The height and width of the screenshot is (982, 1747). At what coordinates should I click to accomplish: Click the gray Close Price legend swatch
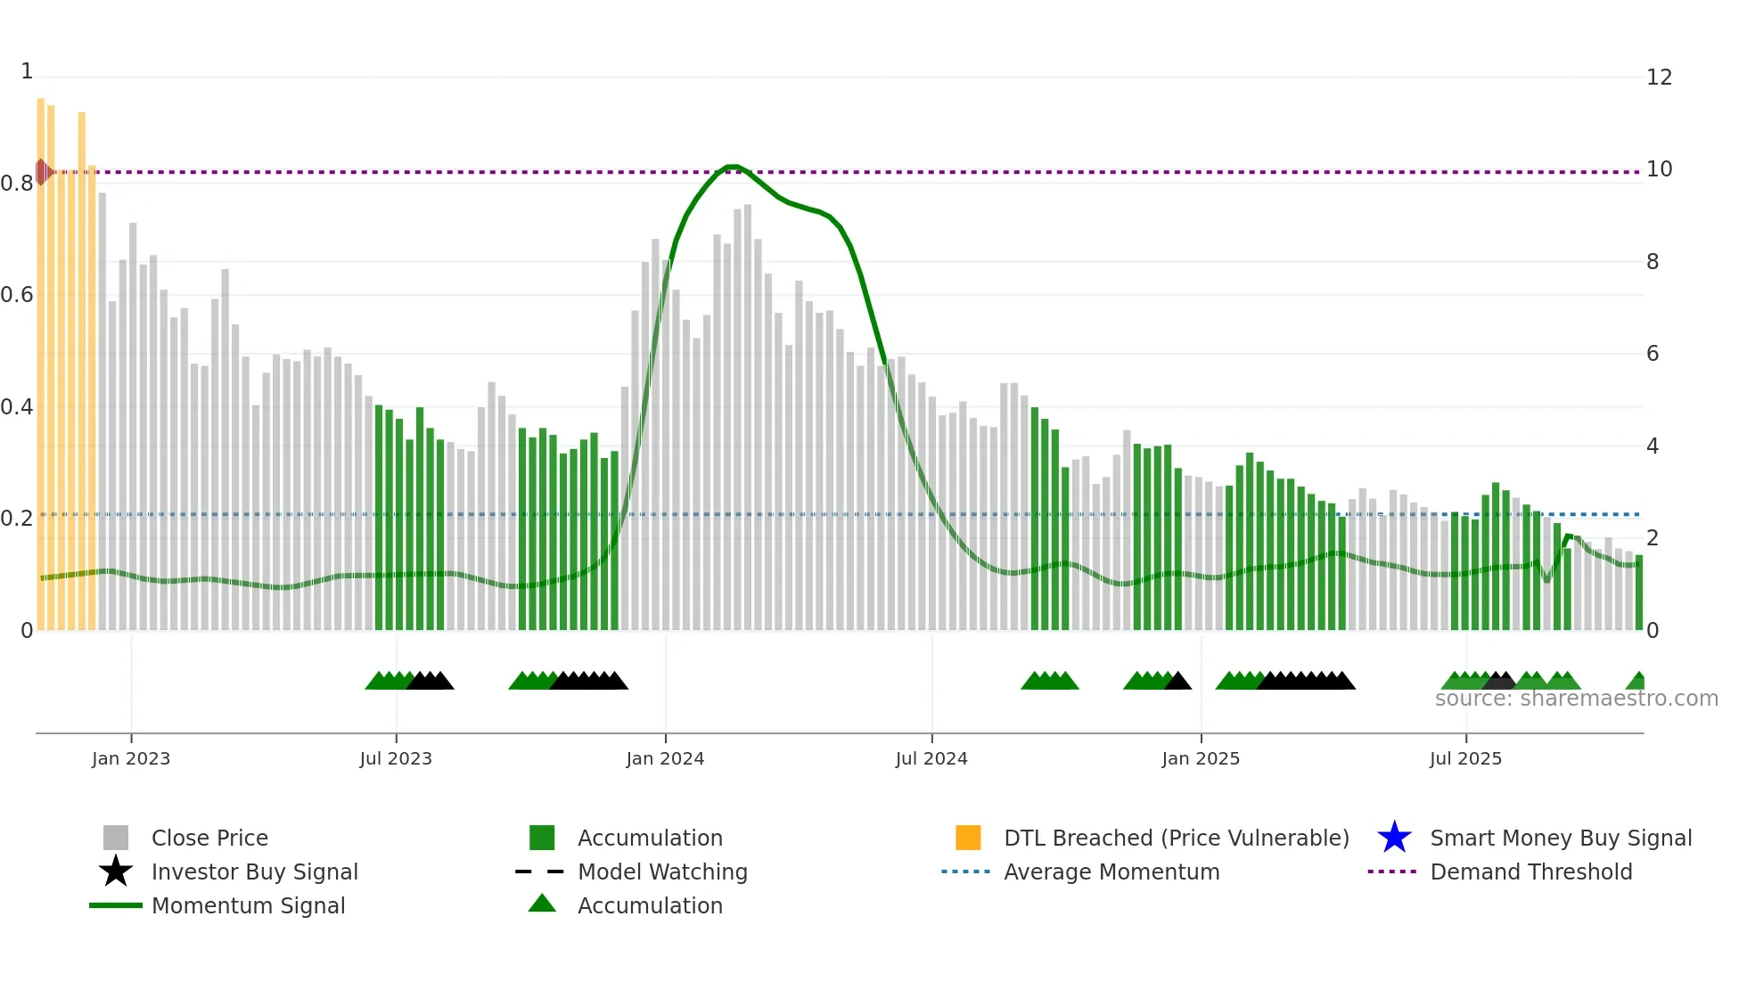(116, 838)
